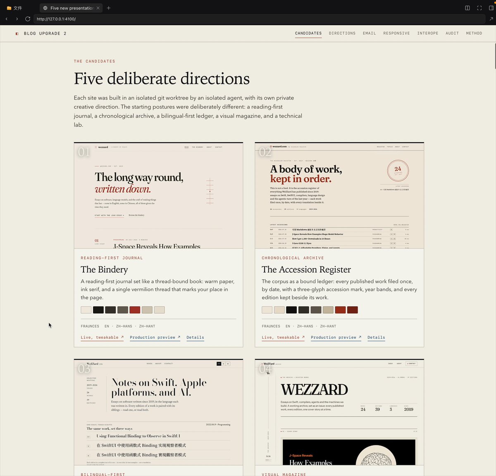Select the vermilion red swatch under The Bindery
The height and width of the screenshot is (476, 496).
click(x=135, y=310)
